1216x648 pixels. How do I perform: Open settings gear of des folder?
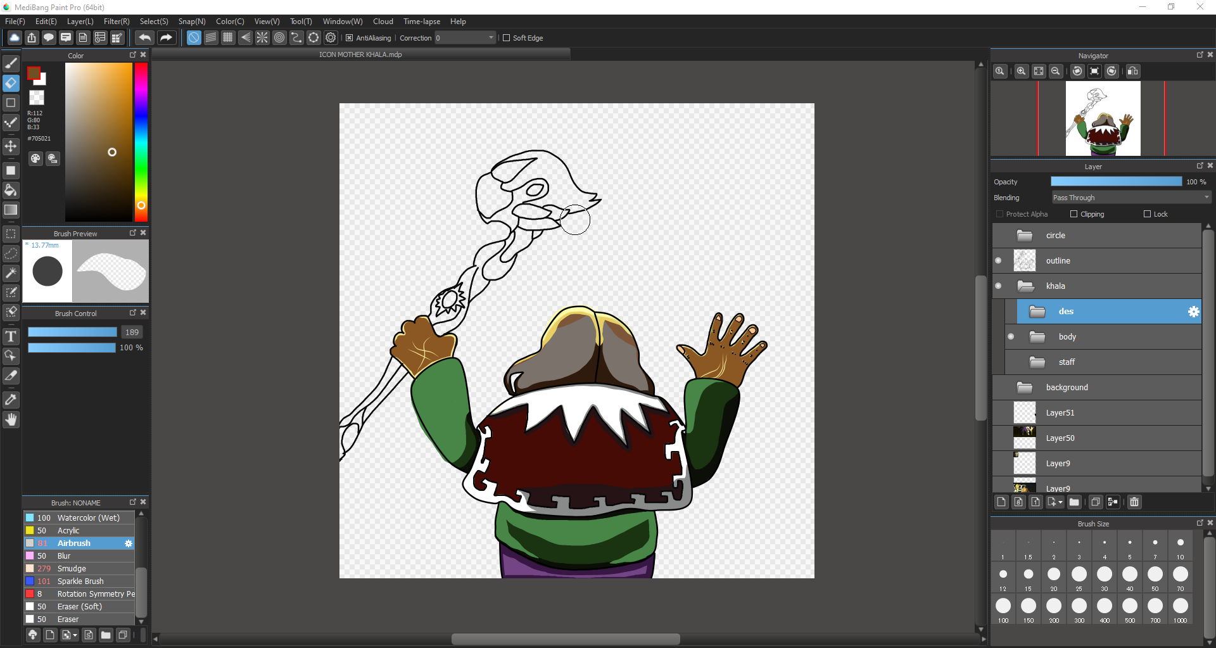[x=1193, y=312]
